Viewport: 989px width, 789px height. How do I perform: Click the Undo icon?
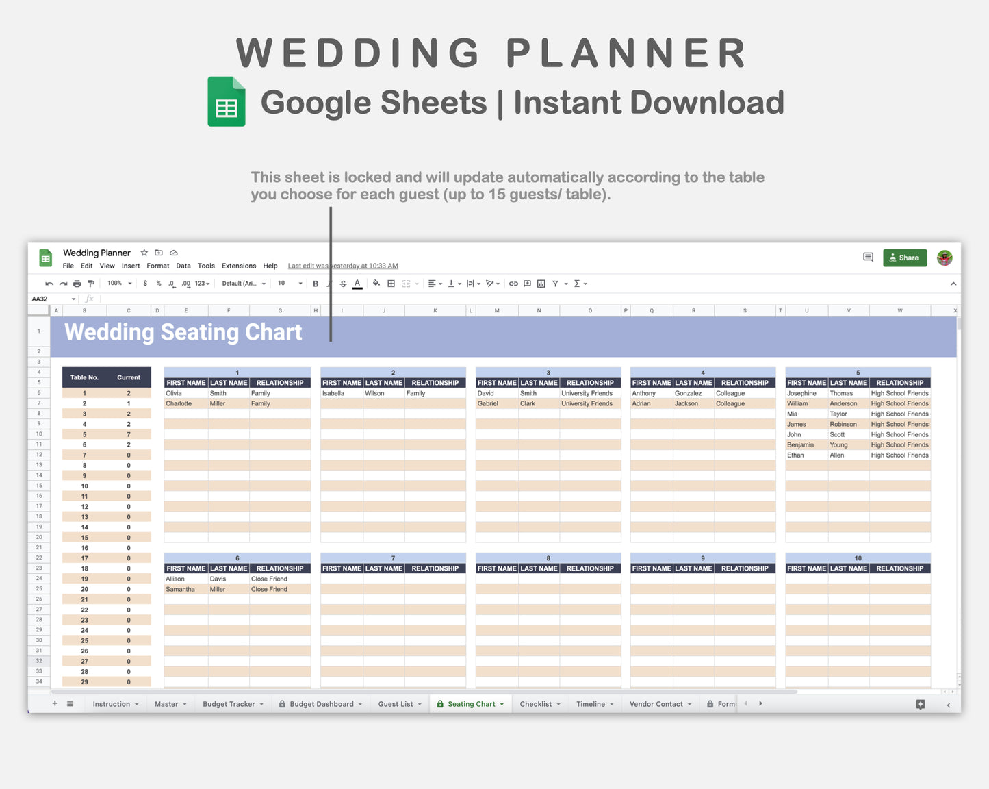pos(48,283)
